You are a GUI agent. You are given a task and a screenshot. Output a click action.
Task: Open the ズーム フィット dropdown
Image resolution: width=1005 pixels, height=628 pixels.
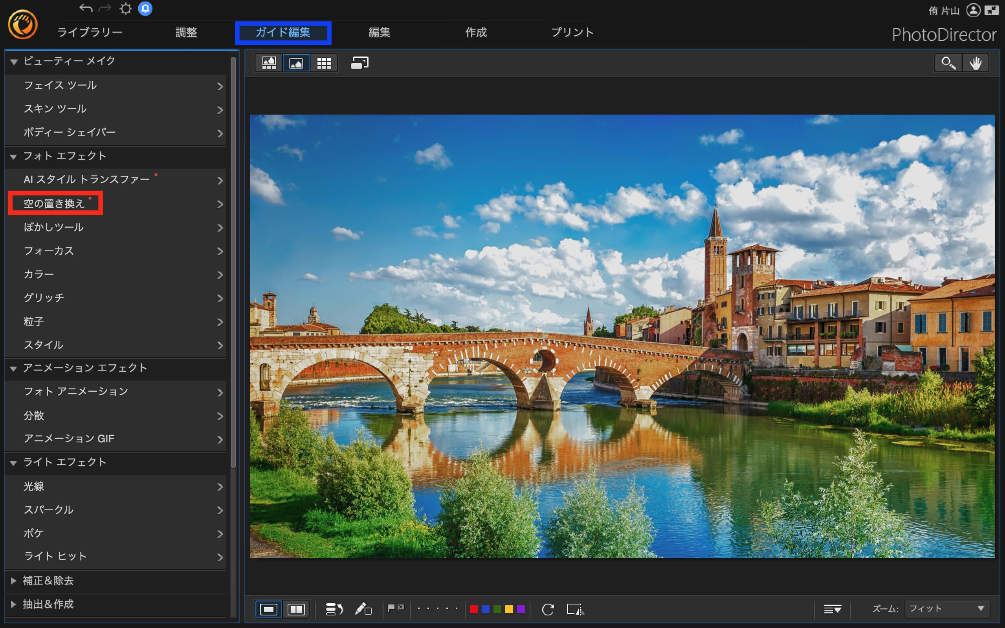947,609
